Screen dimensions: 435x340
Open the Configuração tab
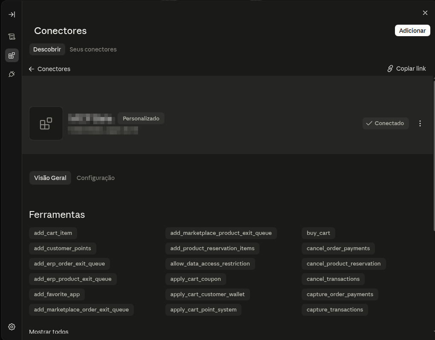pos(95,178)
